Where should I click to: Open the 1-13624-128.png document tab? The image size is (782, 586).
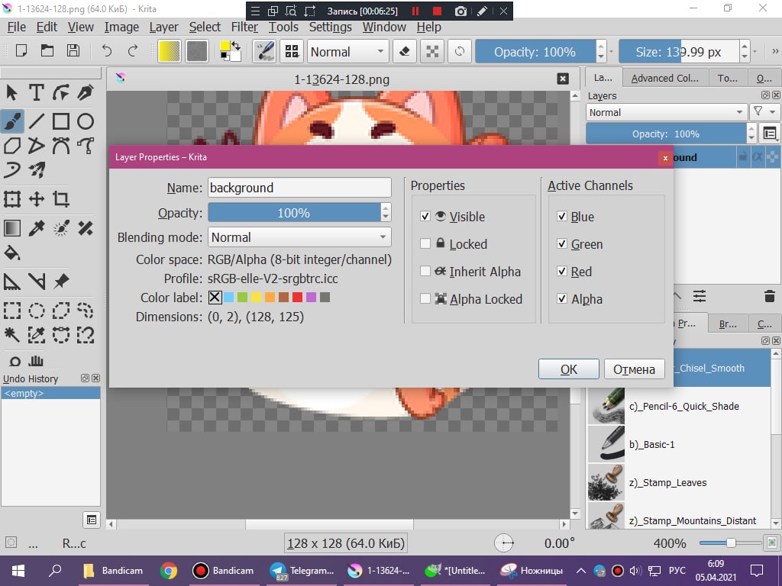pyautogui.click(x=341, y=79)
